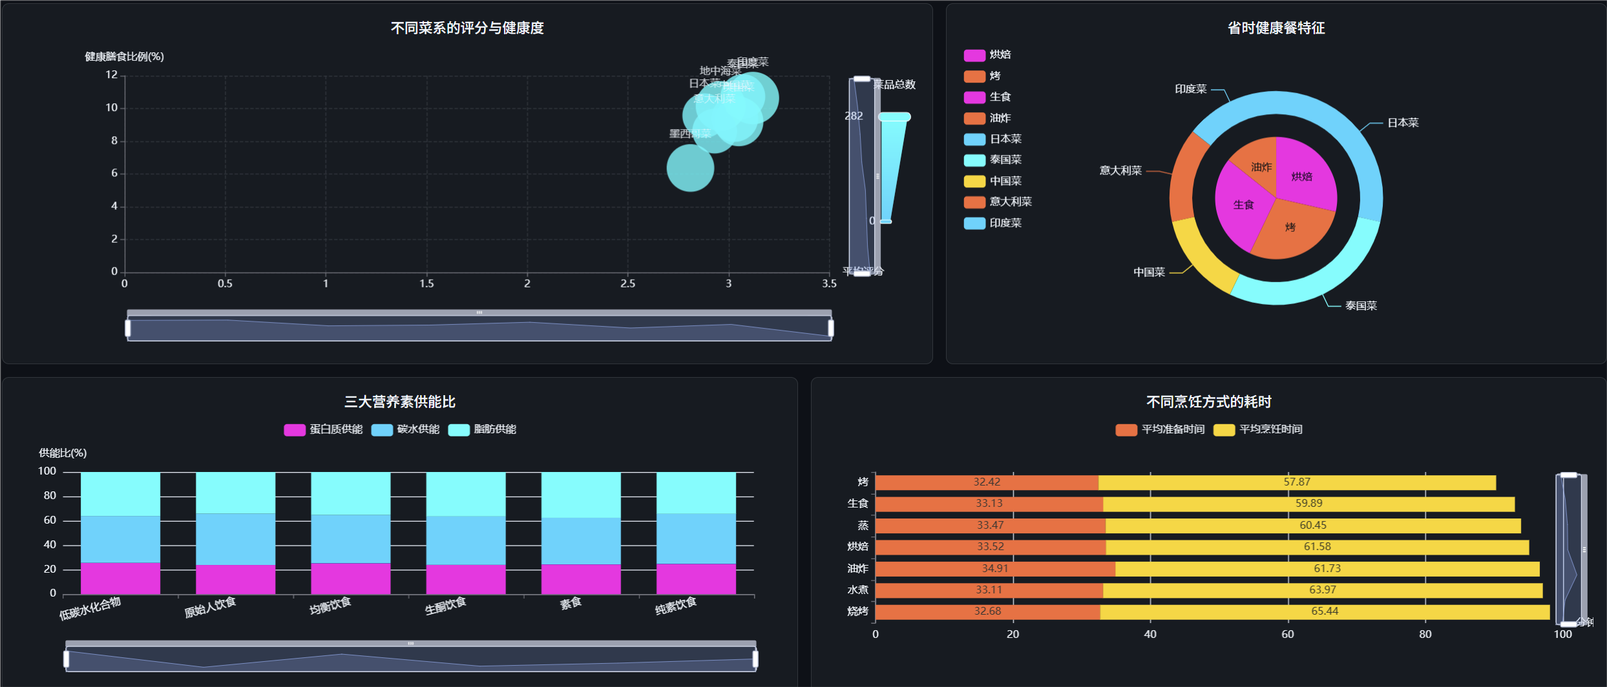Click the move grip atop the nutrient chart's zoom bar
1607x687 pixels.
[x=411, y=644]
